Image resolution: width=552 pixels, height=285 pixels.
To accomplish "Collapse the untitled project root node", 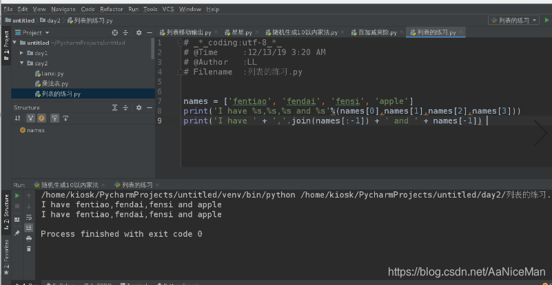I will (14, 43).
